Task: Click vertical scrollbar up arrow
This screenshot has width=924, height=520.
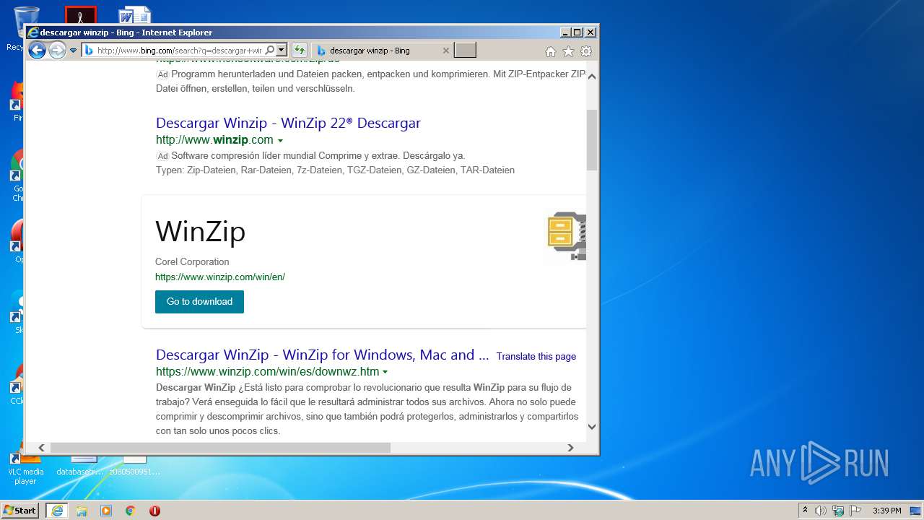Action: coord(592,76)
